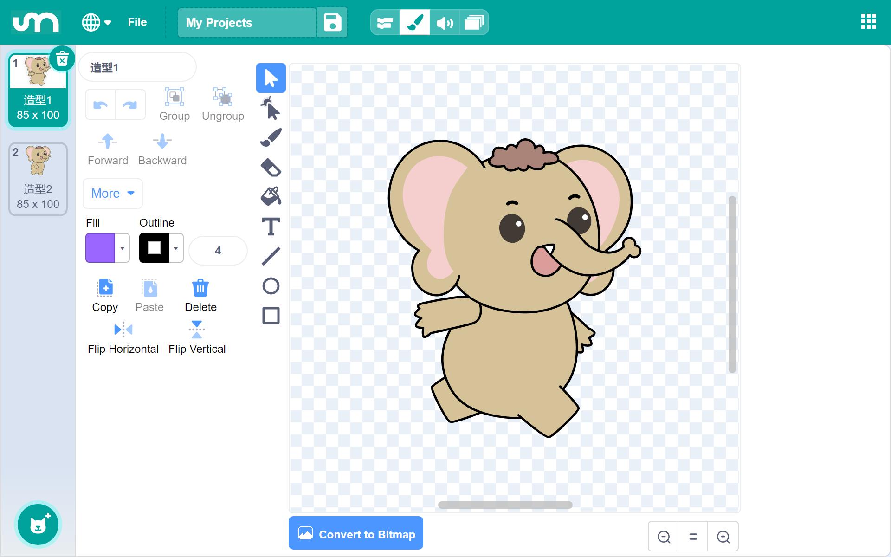This screenshot has width=891, height=557.
Task: Click the outline width field showing 4
Action: tap(218, 251)
